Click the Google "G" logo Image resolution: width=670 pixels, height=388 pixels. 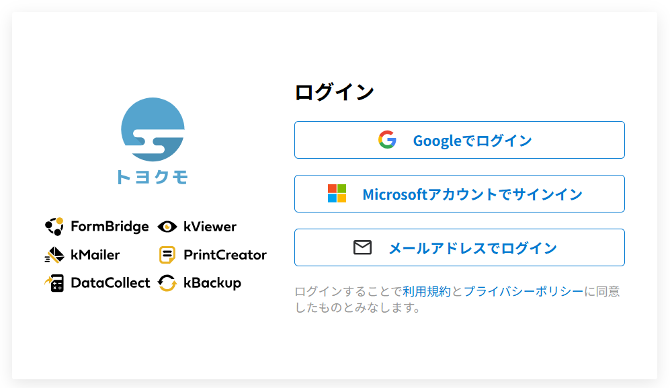(x=387, y=140)
